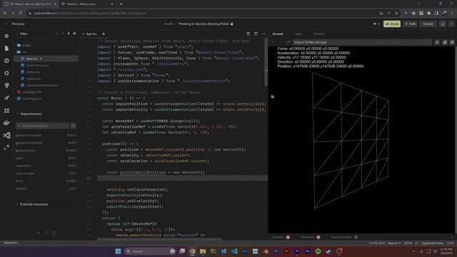Click upload icon in Files header
This screenshot has height=257, width=457.
pos(63,34)
